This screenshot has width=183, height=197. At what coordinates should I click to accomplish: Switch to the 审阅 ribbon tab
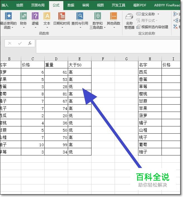pos(86,5)
